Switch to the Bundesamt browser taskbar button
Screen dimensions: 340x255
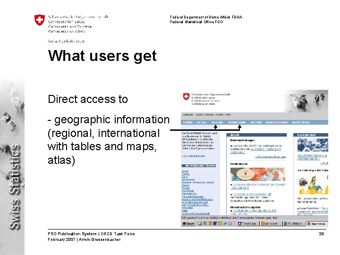pyautogui.click(x=317, y=223)
